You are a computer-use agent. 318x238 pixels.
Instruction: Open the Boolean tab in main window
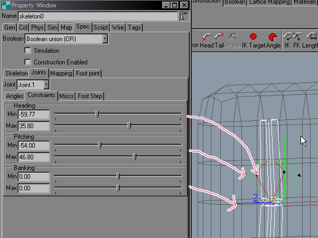tap(235, 2)
